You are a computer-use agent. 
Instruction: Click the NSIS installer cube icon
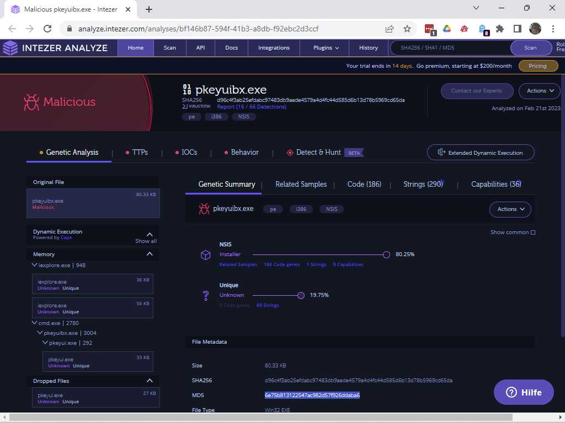205,254
